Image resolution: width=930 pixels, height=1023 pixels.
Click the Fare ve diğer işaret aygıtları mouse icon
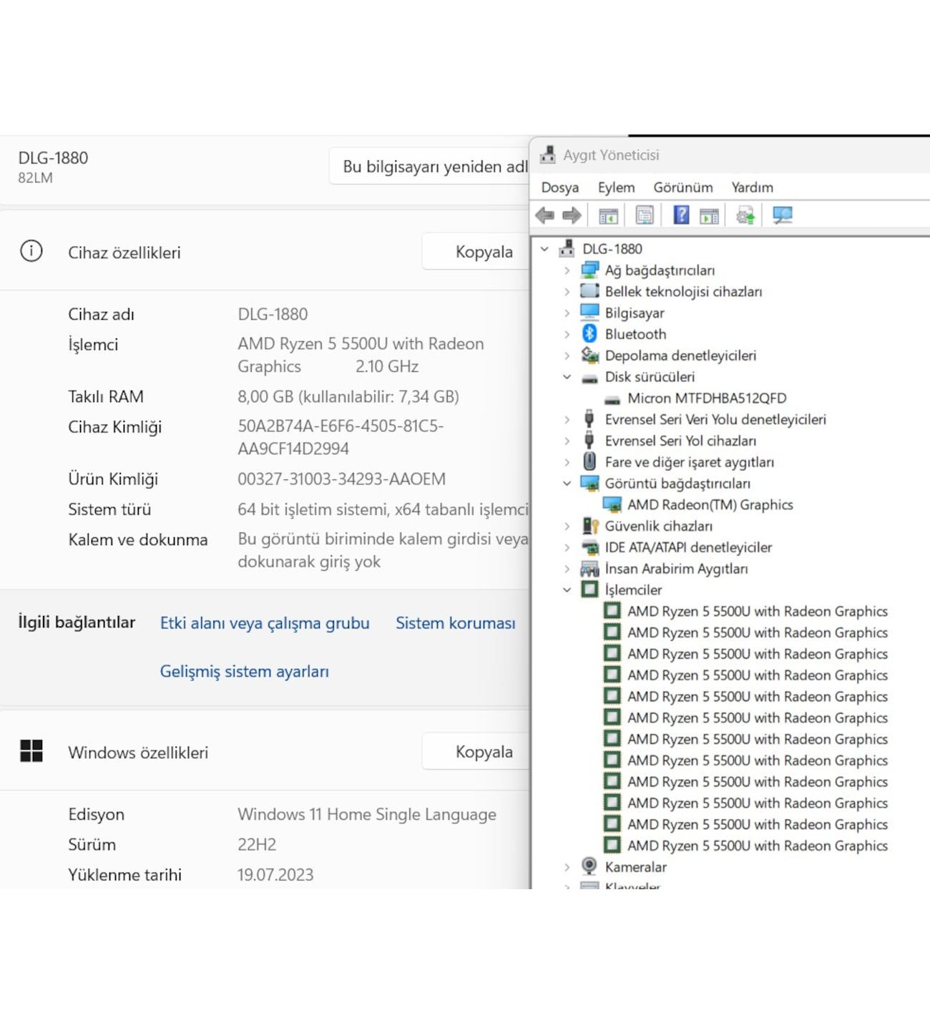[589, 461]
